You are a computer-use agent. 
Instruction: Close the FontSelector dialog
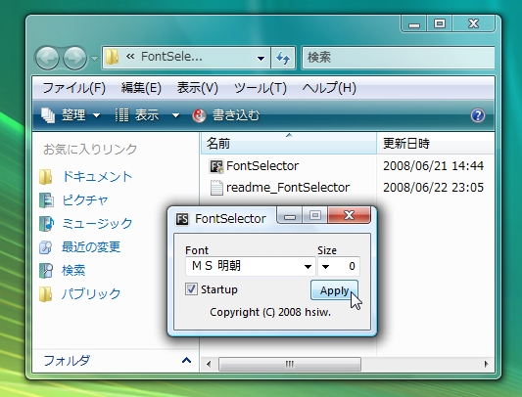pos(349,215)
